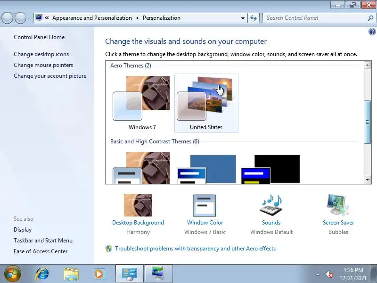Click the blue help question mark icon
Image resolution: width=377 pixels, height=283 pixels.
[372, 32]
